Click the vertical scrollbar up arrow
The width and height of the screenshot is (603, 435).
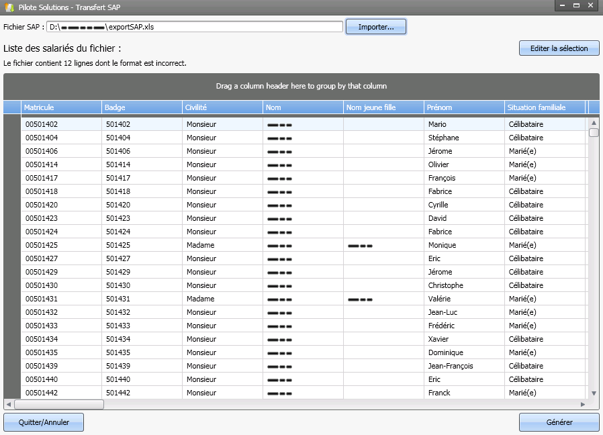(x=594, y=123)
